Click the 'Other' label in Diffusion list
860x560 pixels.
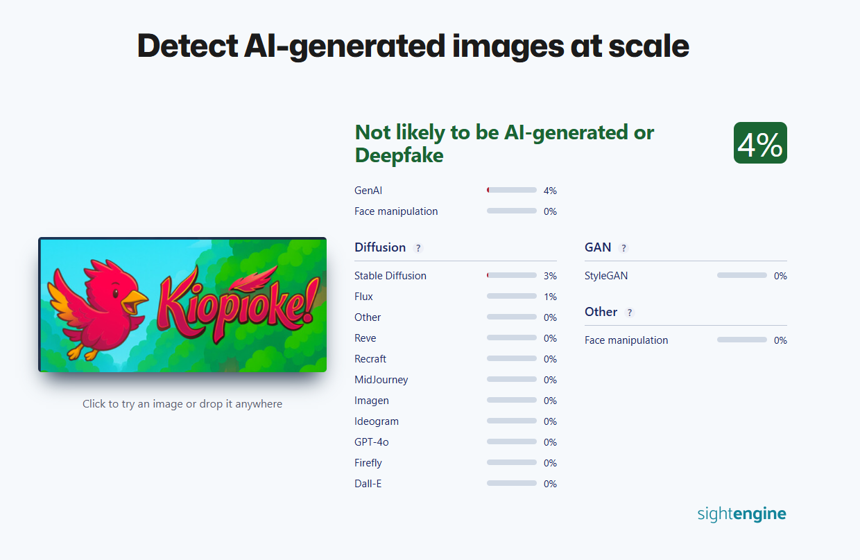tap(368, 317)
